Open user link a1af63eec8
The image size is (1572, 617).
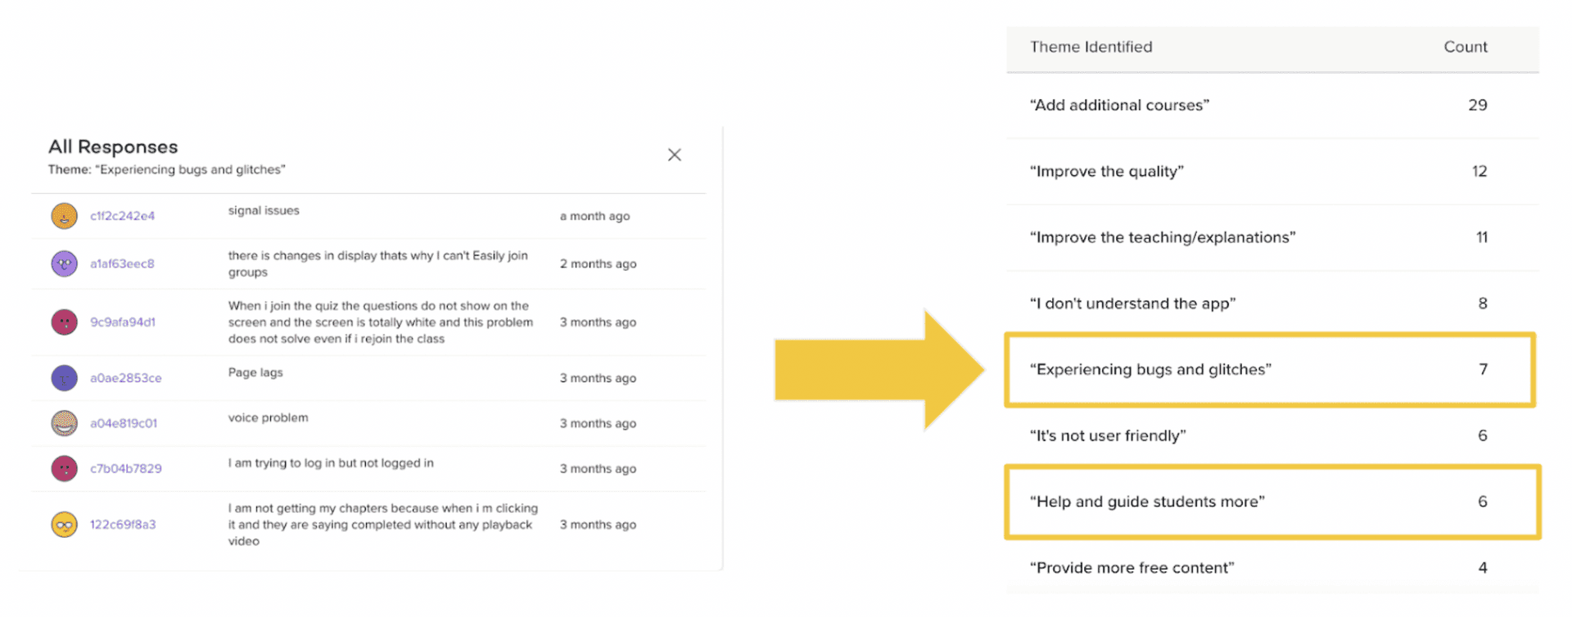coord(122,263)
